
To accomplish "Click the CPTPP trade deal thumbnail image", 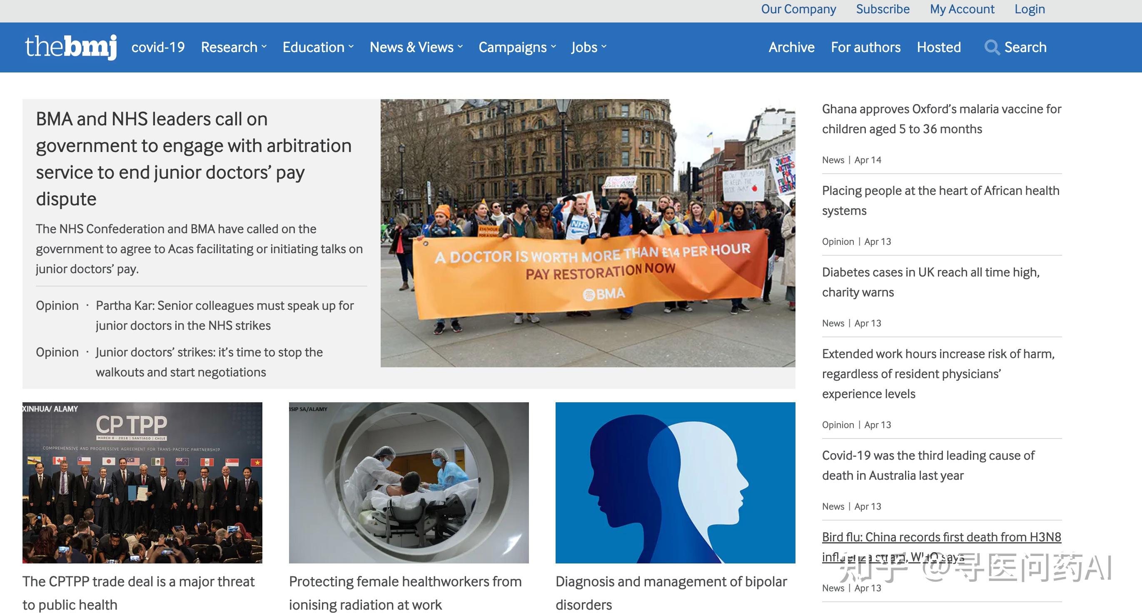I will (142, 483).
